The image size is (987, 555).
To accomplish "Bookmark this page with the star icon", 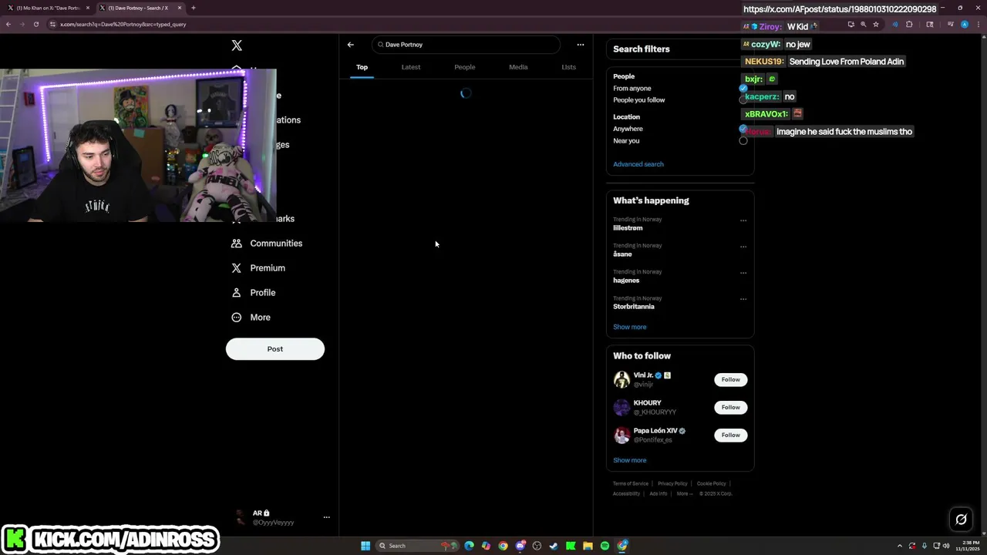I will [876, 24].
